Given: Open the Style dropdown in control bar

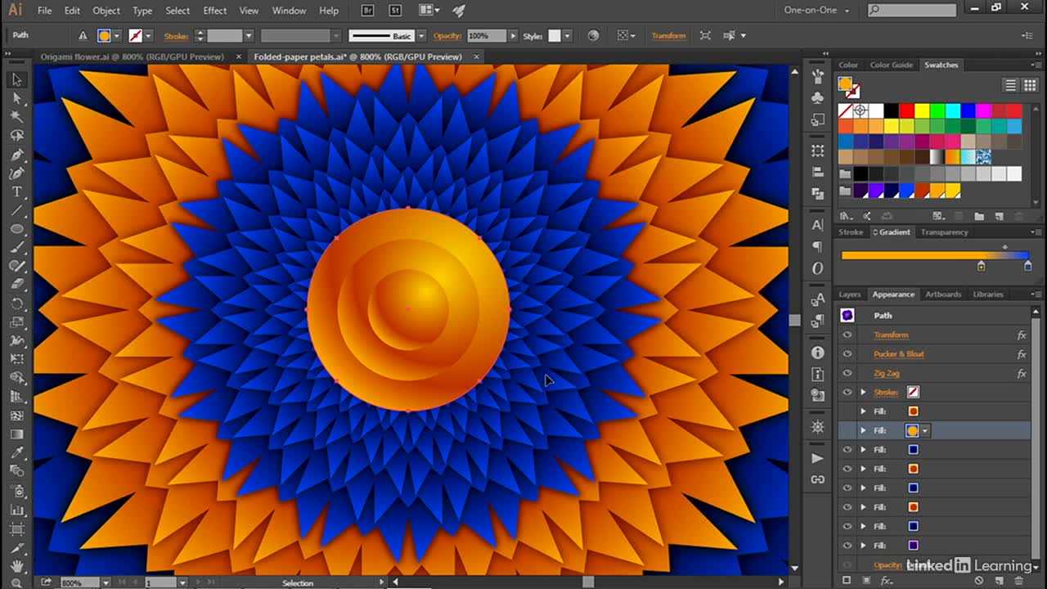Looking at the screenshot, I should click(568, 36).
